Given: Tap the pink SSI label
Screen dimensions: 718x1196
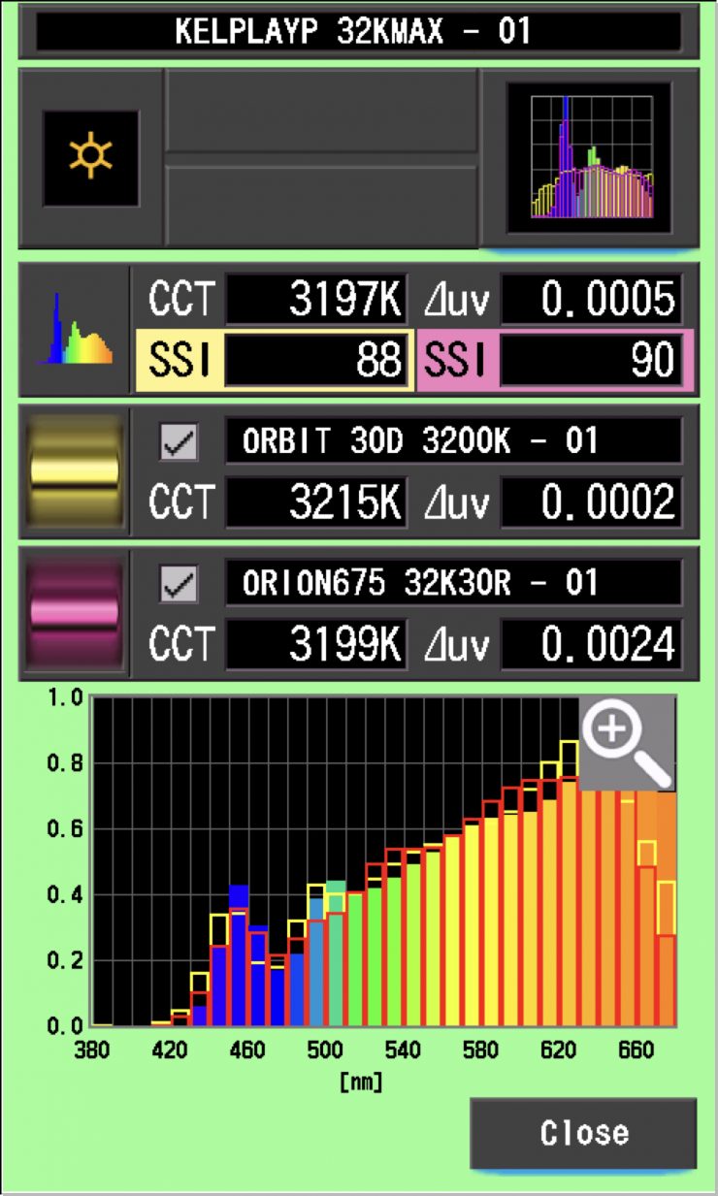Looking at the screenshot, I should pyautogui.click(x=456, y=360).
